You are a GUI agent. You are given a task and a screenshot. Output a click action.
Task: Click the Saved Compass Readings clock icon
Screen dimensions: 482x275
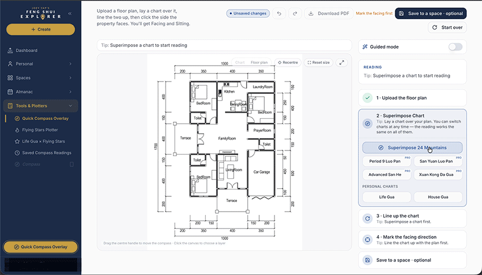[17, 153]
